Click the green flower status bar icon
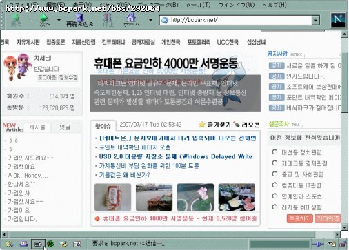 pos(50,244)
